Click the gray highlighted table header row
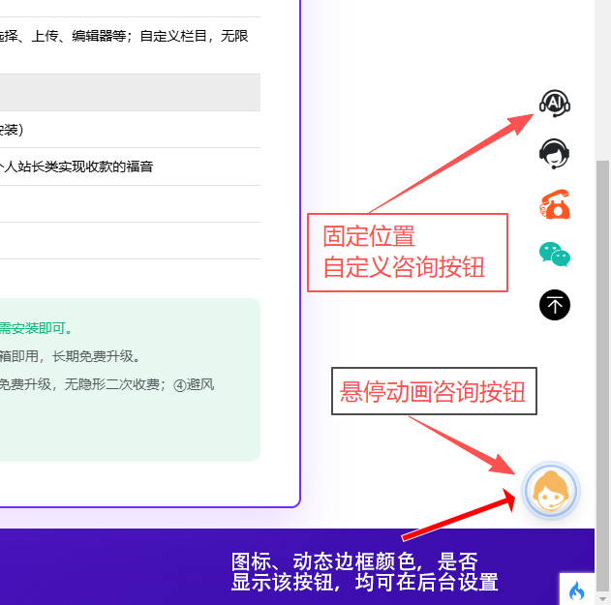Image resolution: width=611 pixels, height=605 pixels. coord(130,93)
